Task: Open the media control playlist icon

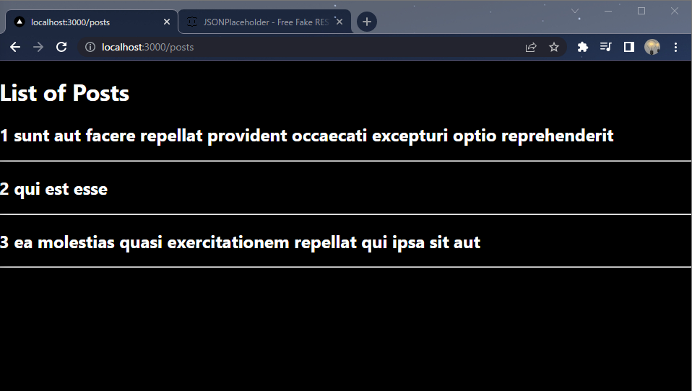Action: tap(606, 47)
